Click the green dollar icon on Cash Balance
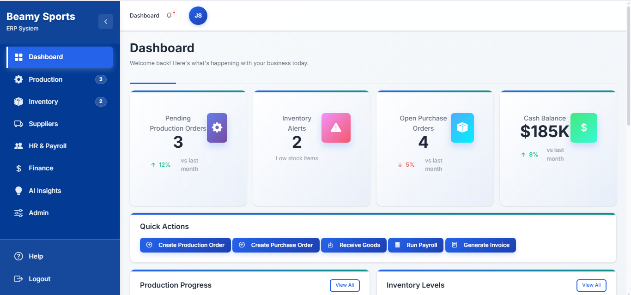631x295 pixels. click(x=584, y=128)
